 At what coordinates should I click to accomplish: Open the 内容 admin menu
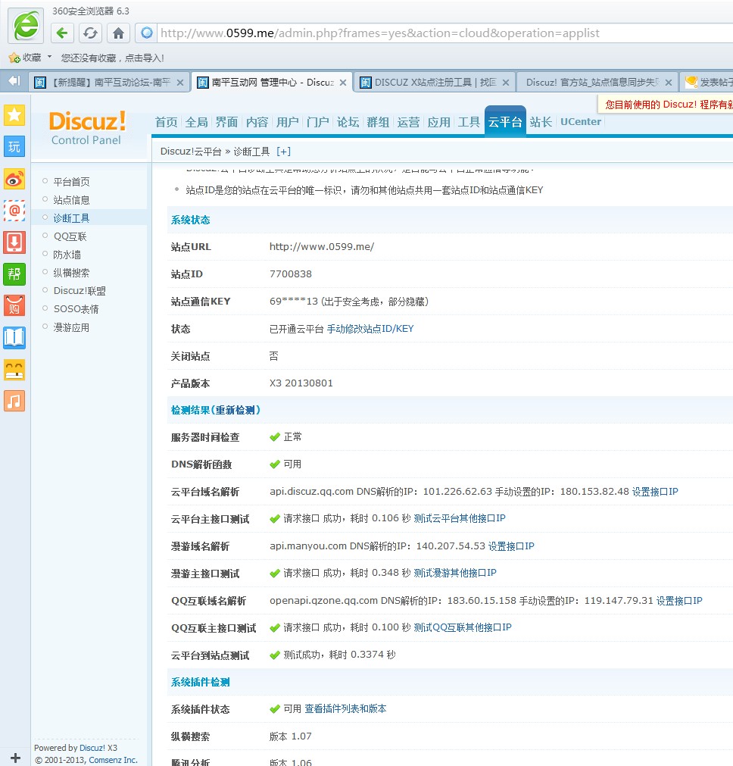click(257, 122)
